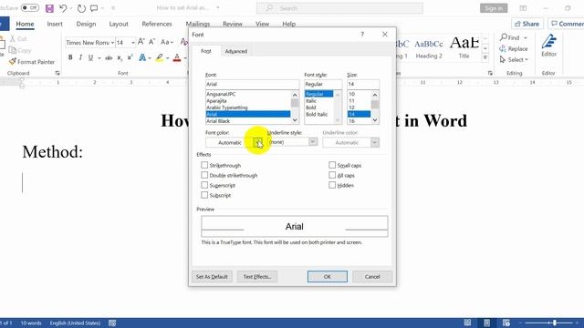Screen dimensions: 584x328
Task: Click the Format Painter tool
Action: click(32, 62)
